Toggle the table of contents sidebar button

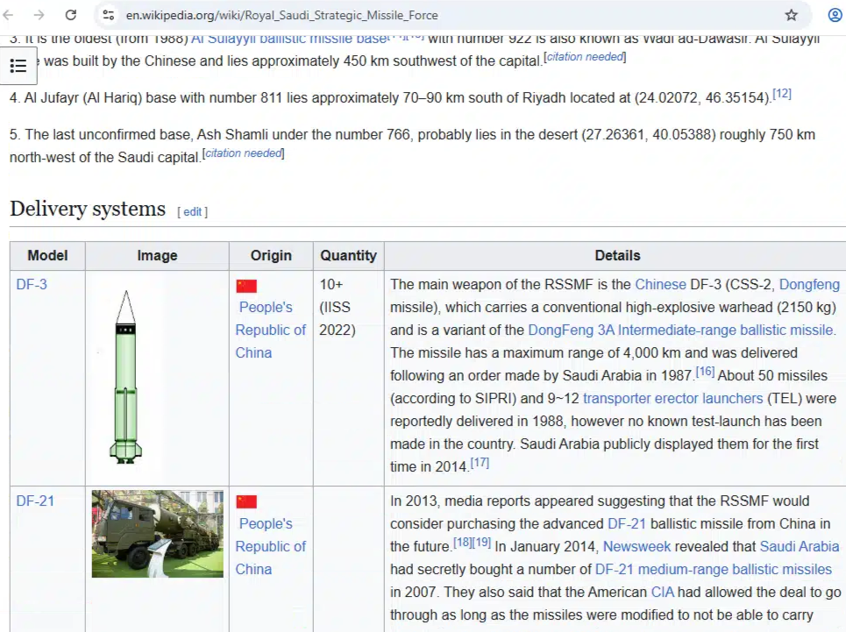click(x=18, y=66)
